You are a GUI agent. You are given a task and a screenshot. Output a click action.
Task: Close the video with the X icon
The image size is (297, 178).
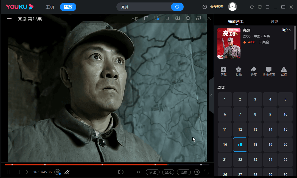(209, 18)
